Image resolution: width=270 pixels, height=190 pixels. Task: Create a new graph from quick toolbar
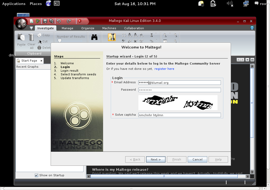[x=31, y=21]
